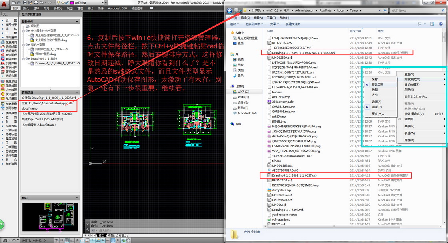Click the Undo arrow in AutoCAD toolbar
The width and height of the screenshot is (448, 243).
(42, 2)
